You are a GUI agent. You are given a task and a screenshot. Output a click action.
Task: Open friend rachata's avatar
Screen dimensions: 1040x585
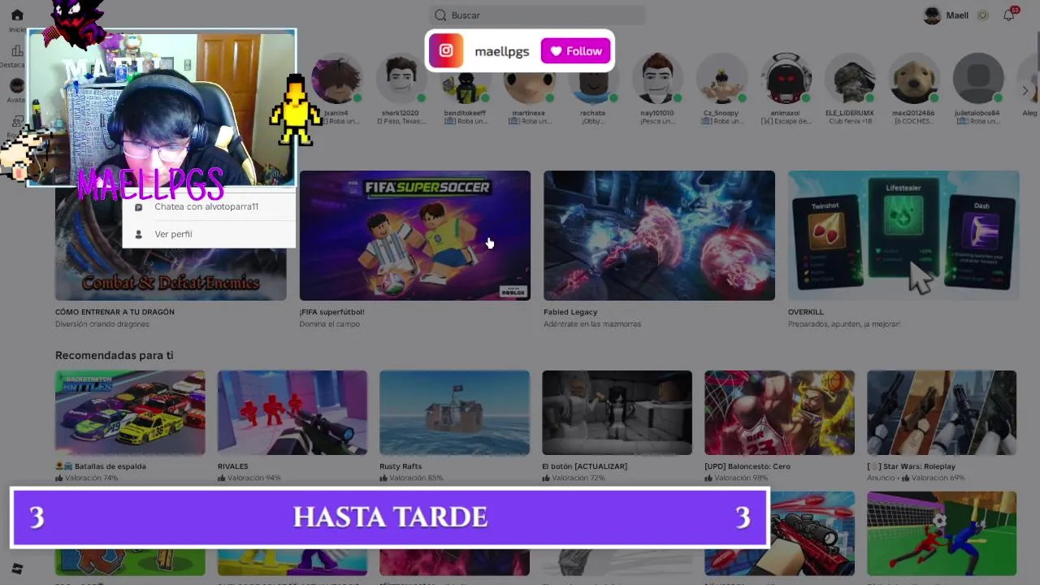coord(593,79)
